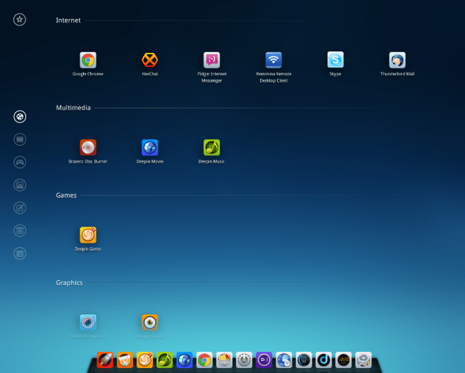Launch Deepin Music in Multimedia section
The width and height of the screenshot is (465, 373).
pos(212,148)
